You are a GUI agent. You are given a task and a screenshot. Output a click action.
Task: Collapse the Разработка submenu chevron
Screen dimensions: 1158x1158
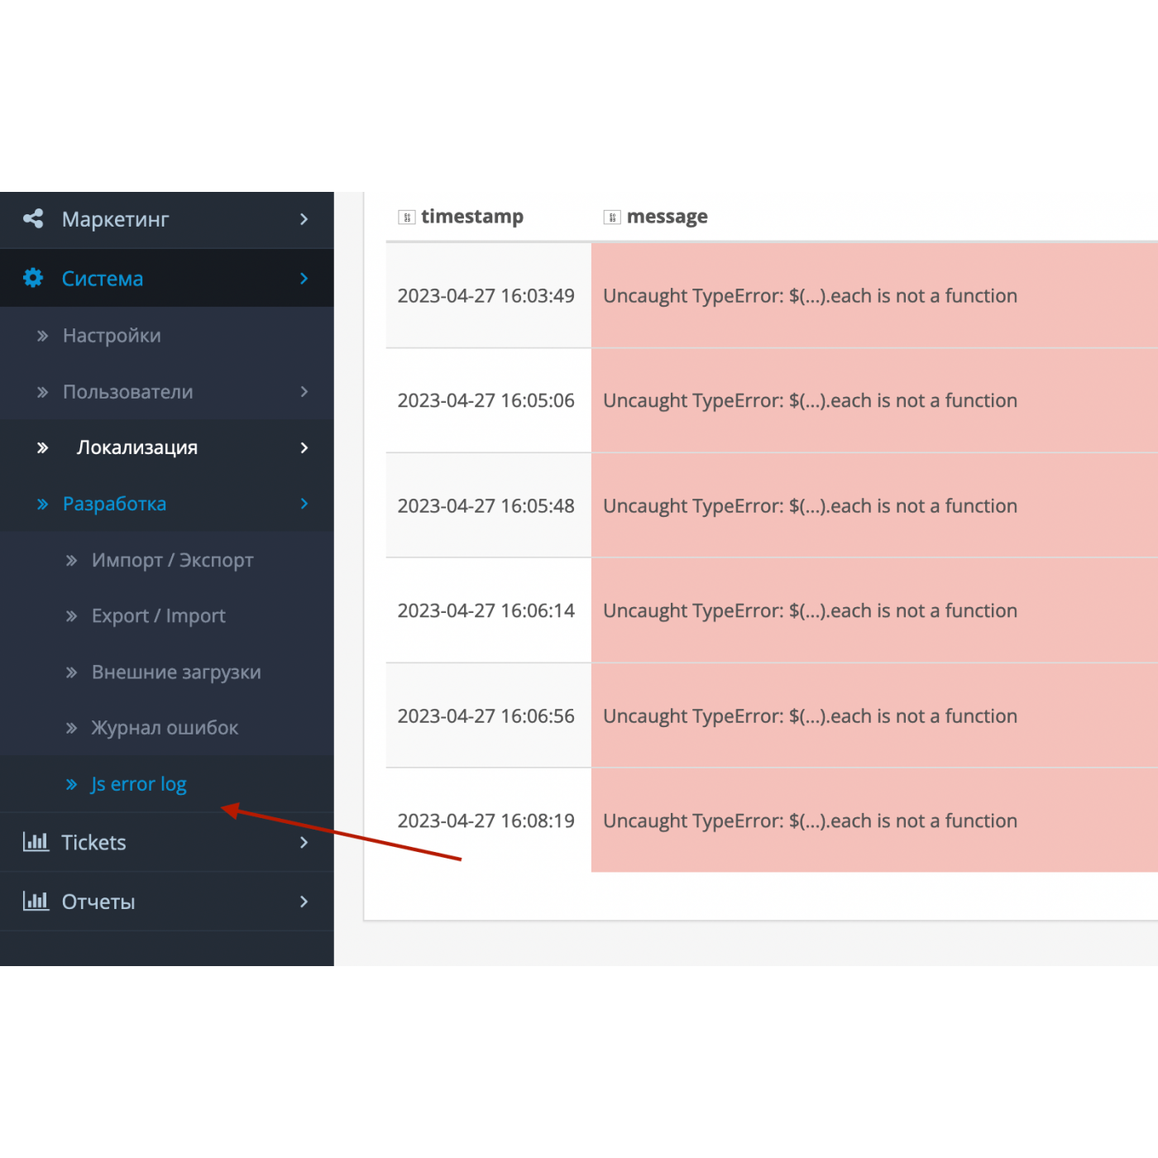(304, 504)
